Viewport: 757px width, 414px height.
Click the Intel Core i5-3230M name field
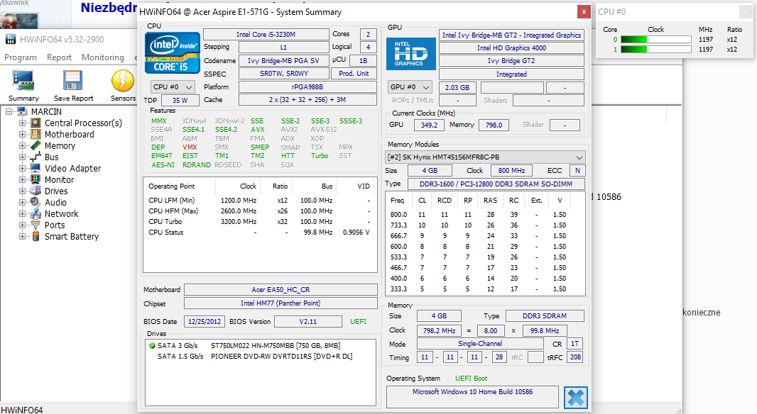point(266,34)
